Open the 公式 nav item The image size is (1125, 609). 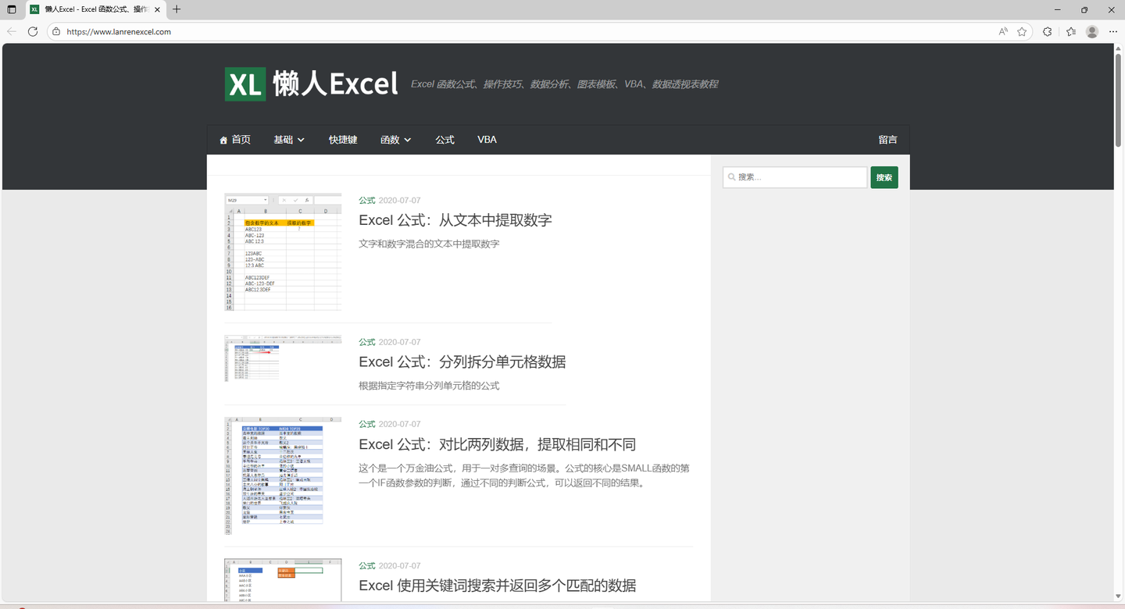coord(445,140)
